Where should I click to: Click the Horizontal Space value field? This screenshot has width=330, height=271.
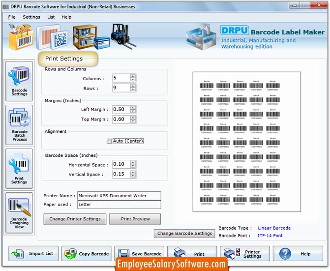pos(121,164)
